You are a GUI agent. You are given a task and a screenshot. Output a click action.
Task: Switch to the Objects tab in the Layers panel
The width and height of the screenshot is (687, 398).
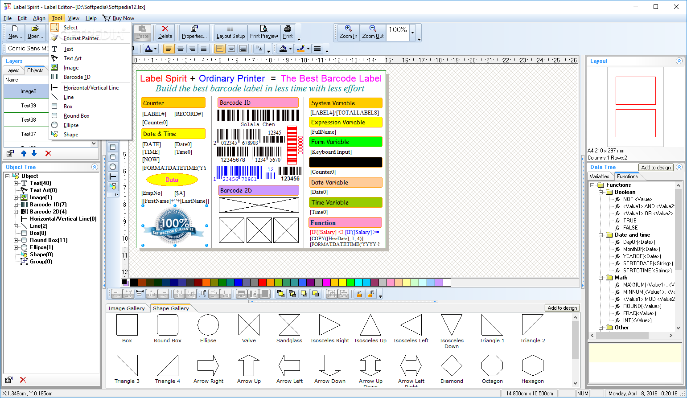(35, 70)
